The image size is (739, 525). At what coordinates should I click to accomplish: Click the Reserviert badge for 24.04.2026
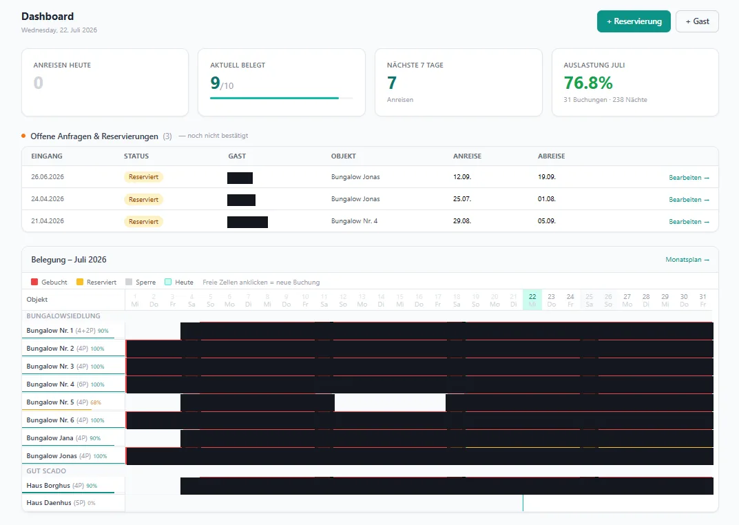click(143, 199)
